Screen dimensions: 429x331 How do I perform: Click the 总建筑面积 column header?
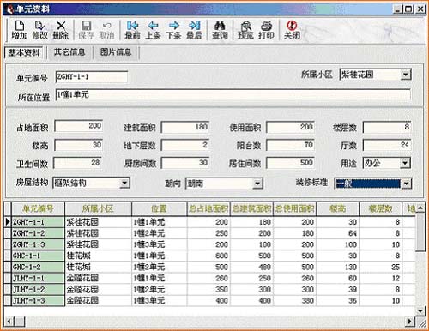tap(251, 209)
